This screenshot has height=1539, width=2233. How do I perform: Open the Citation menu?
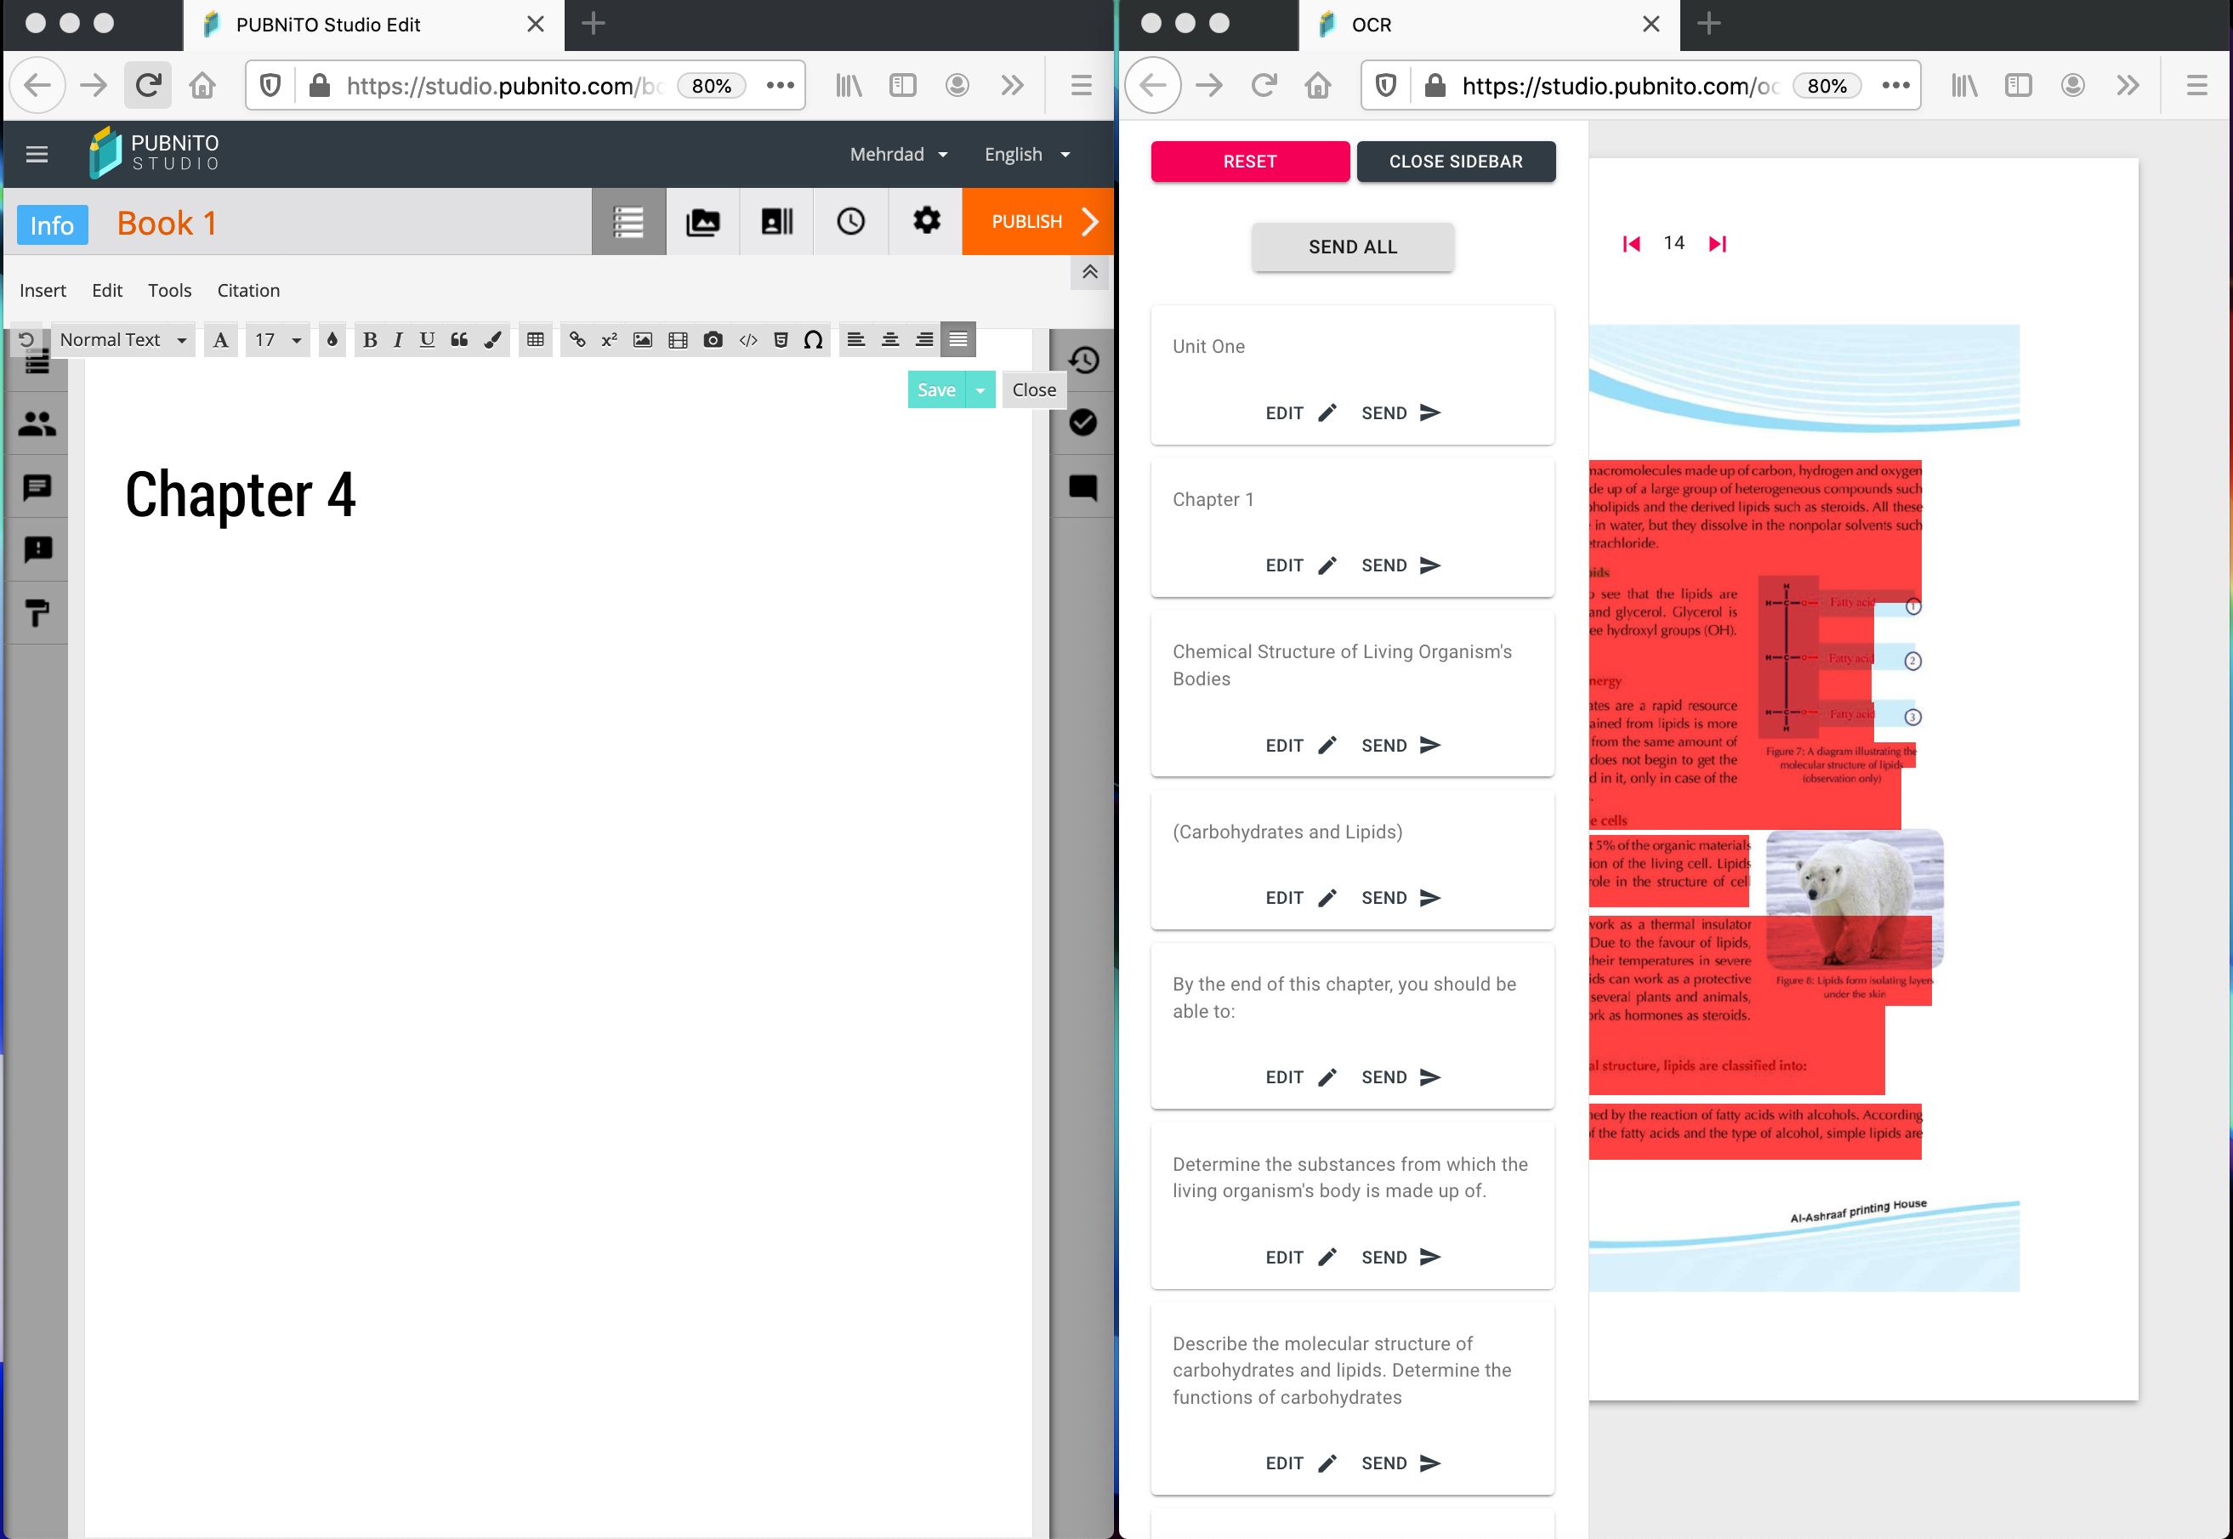click(249, 290)
